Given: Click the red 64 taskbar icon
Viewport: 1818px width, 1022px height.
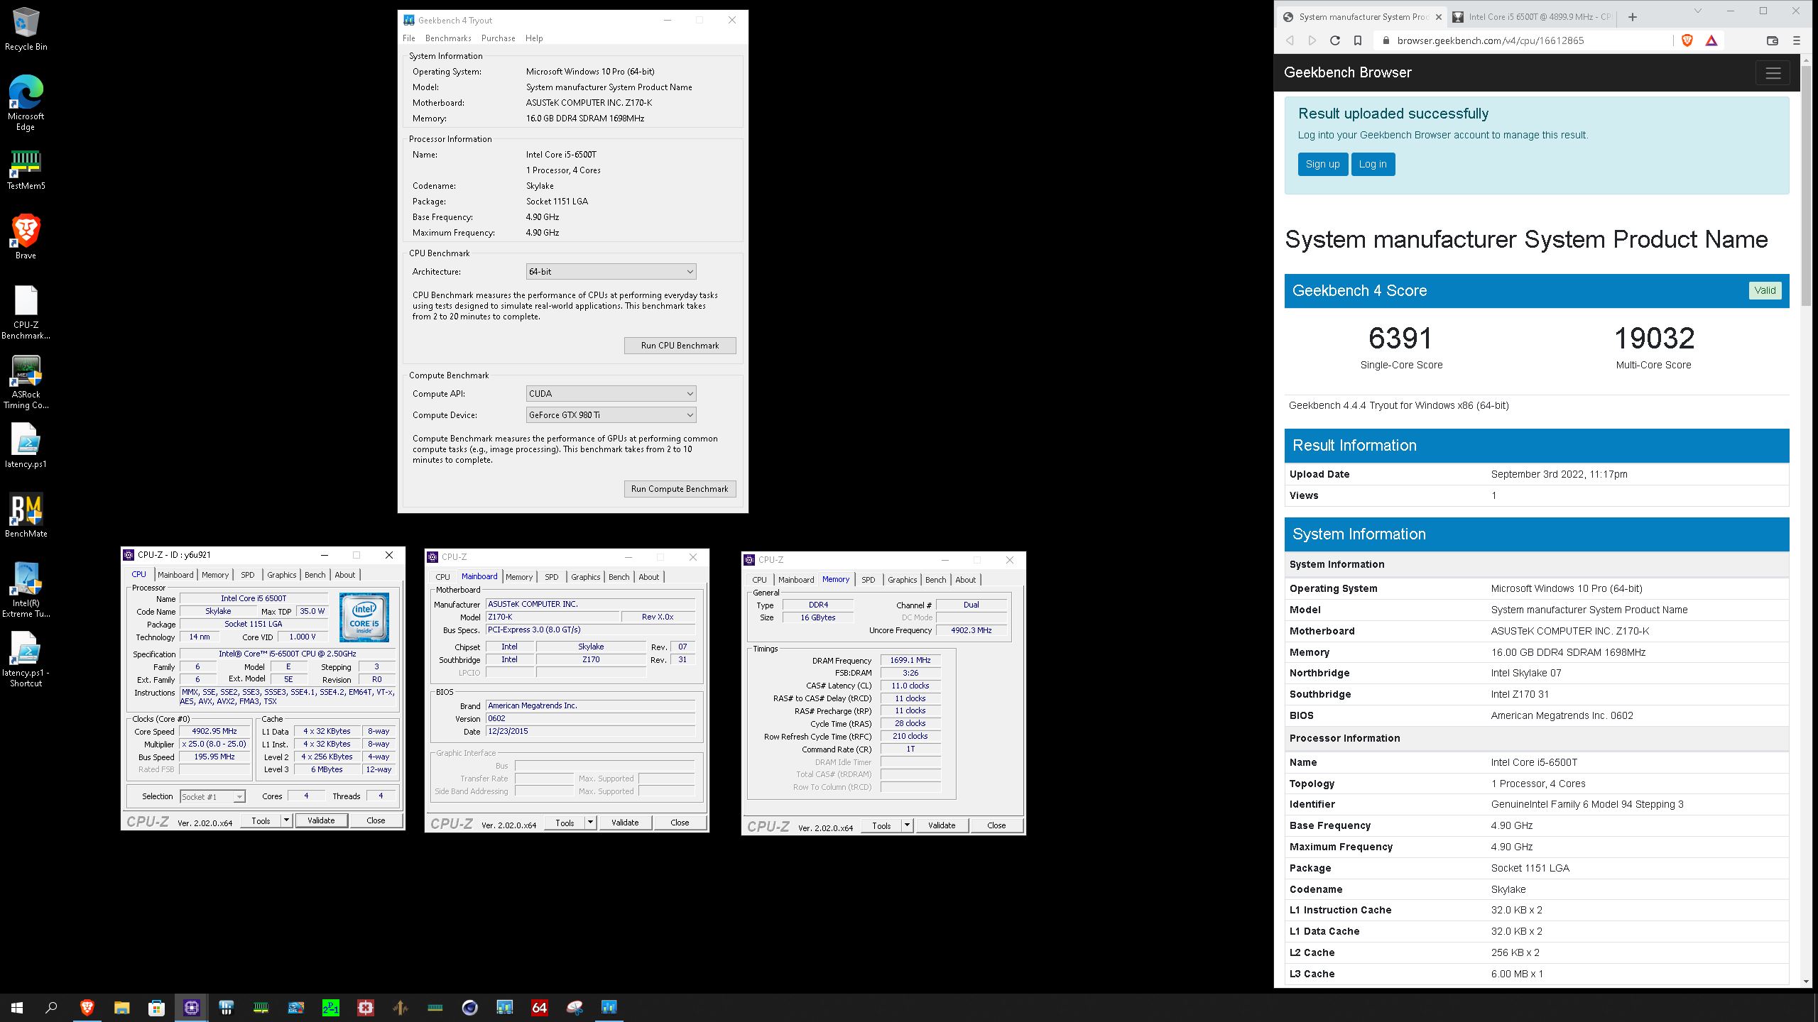Looking at the screenshot, I should click(x=540, y=1007).
